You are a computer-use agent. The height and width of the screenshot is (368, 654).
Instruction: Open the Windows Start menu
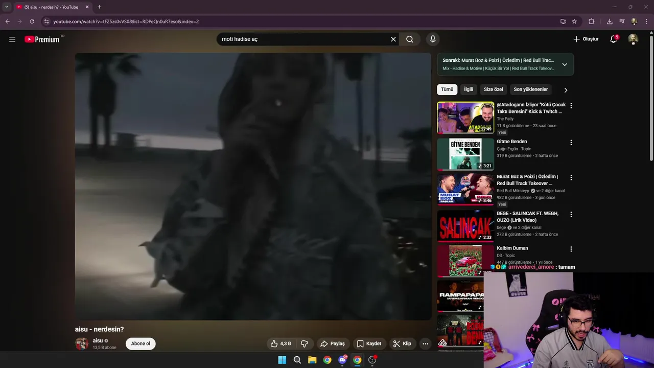[282, 360]
